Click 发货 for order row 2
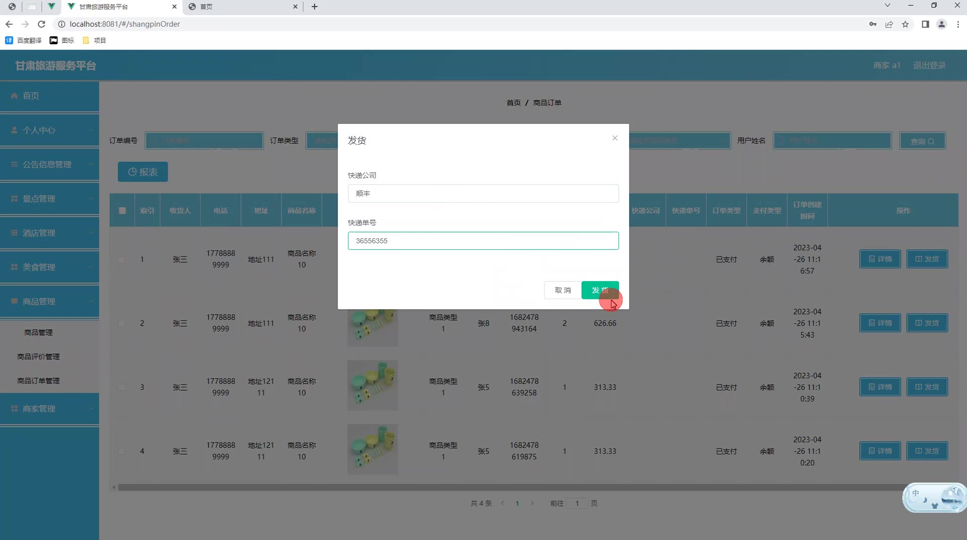The height and width of the screenshot is (540, 967). pos(927,323)
